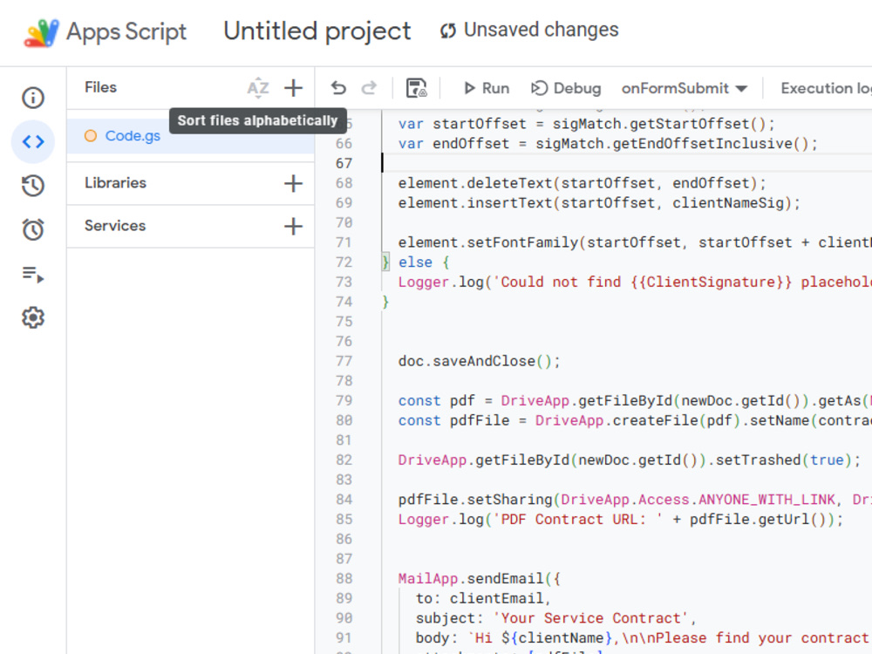
Task: Add a new file with Files plus
Action: (x=293, y=88)
